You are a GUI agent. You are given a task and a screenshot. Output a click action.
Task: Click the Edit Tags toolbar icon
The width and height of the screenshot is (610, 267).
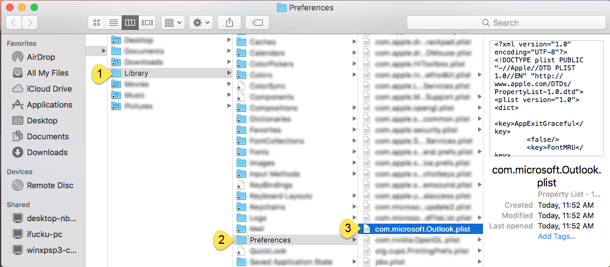(x=257, y=23)
